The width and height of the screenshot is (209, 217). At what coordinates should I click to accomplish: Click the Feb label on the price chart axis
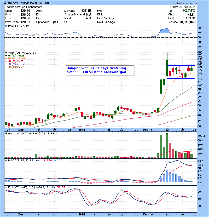pyautogui.click(x=146, y=130)
